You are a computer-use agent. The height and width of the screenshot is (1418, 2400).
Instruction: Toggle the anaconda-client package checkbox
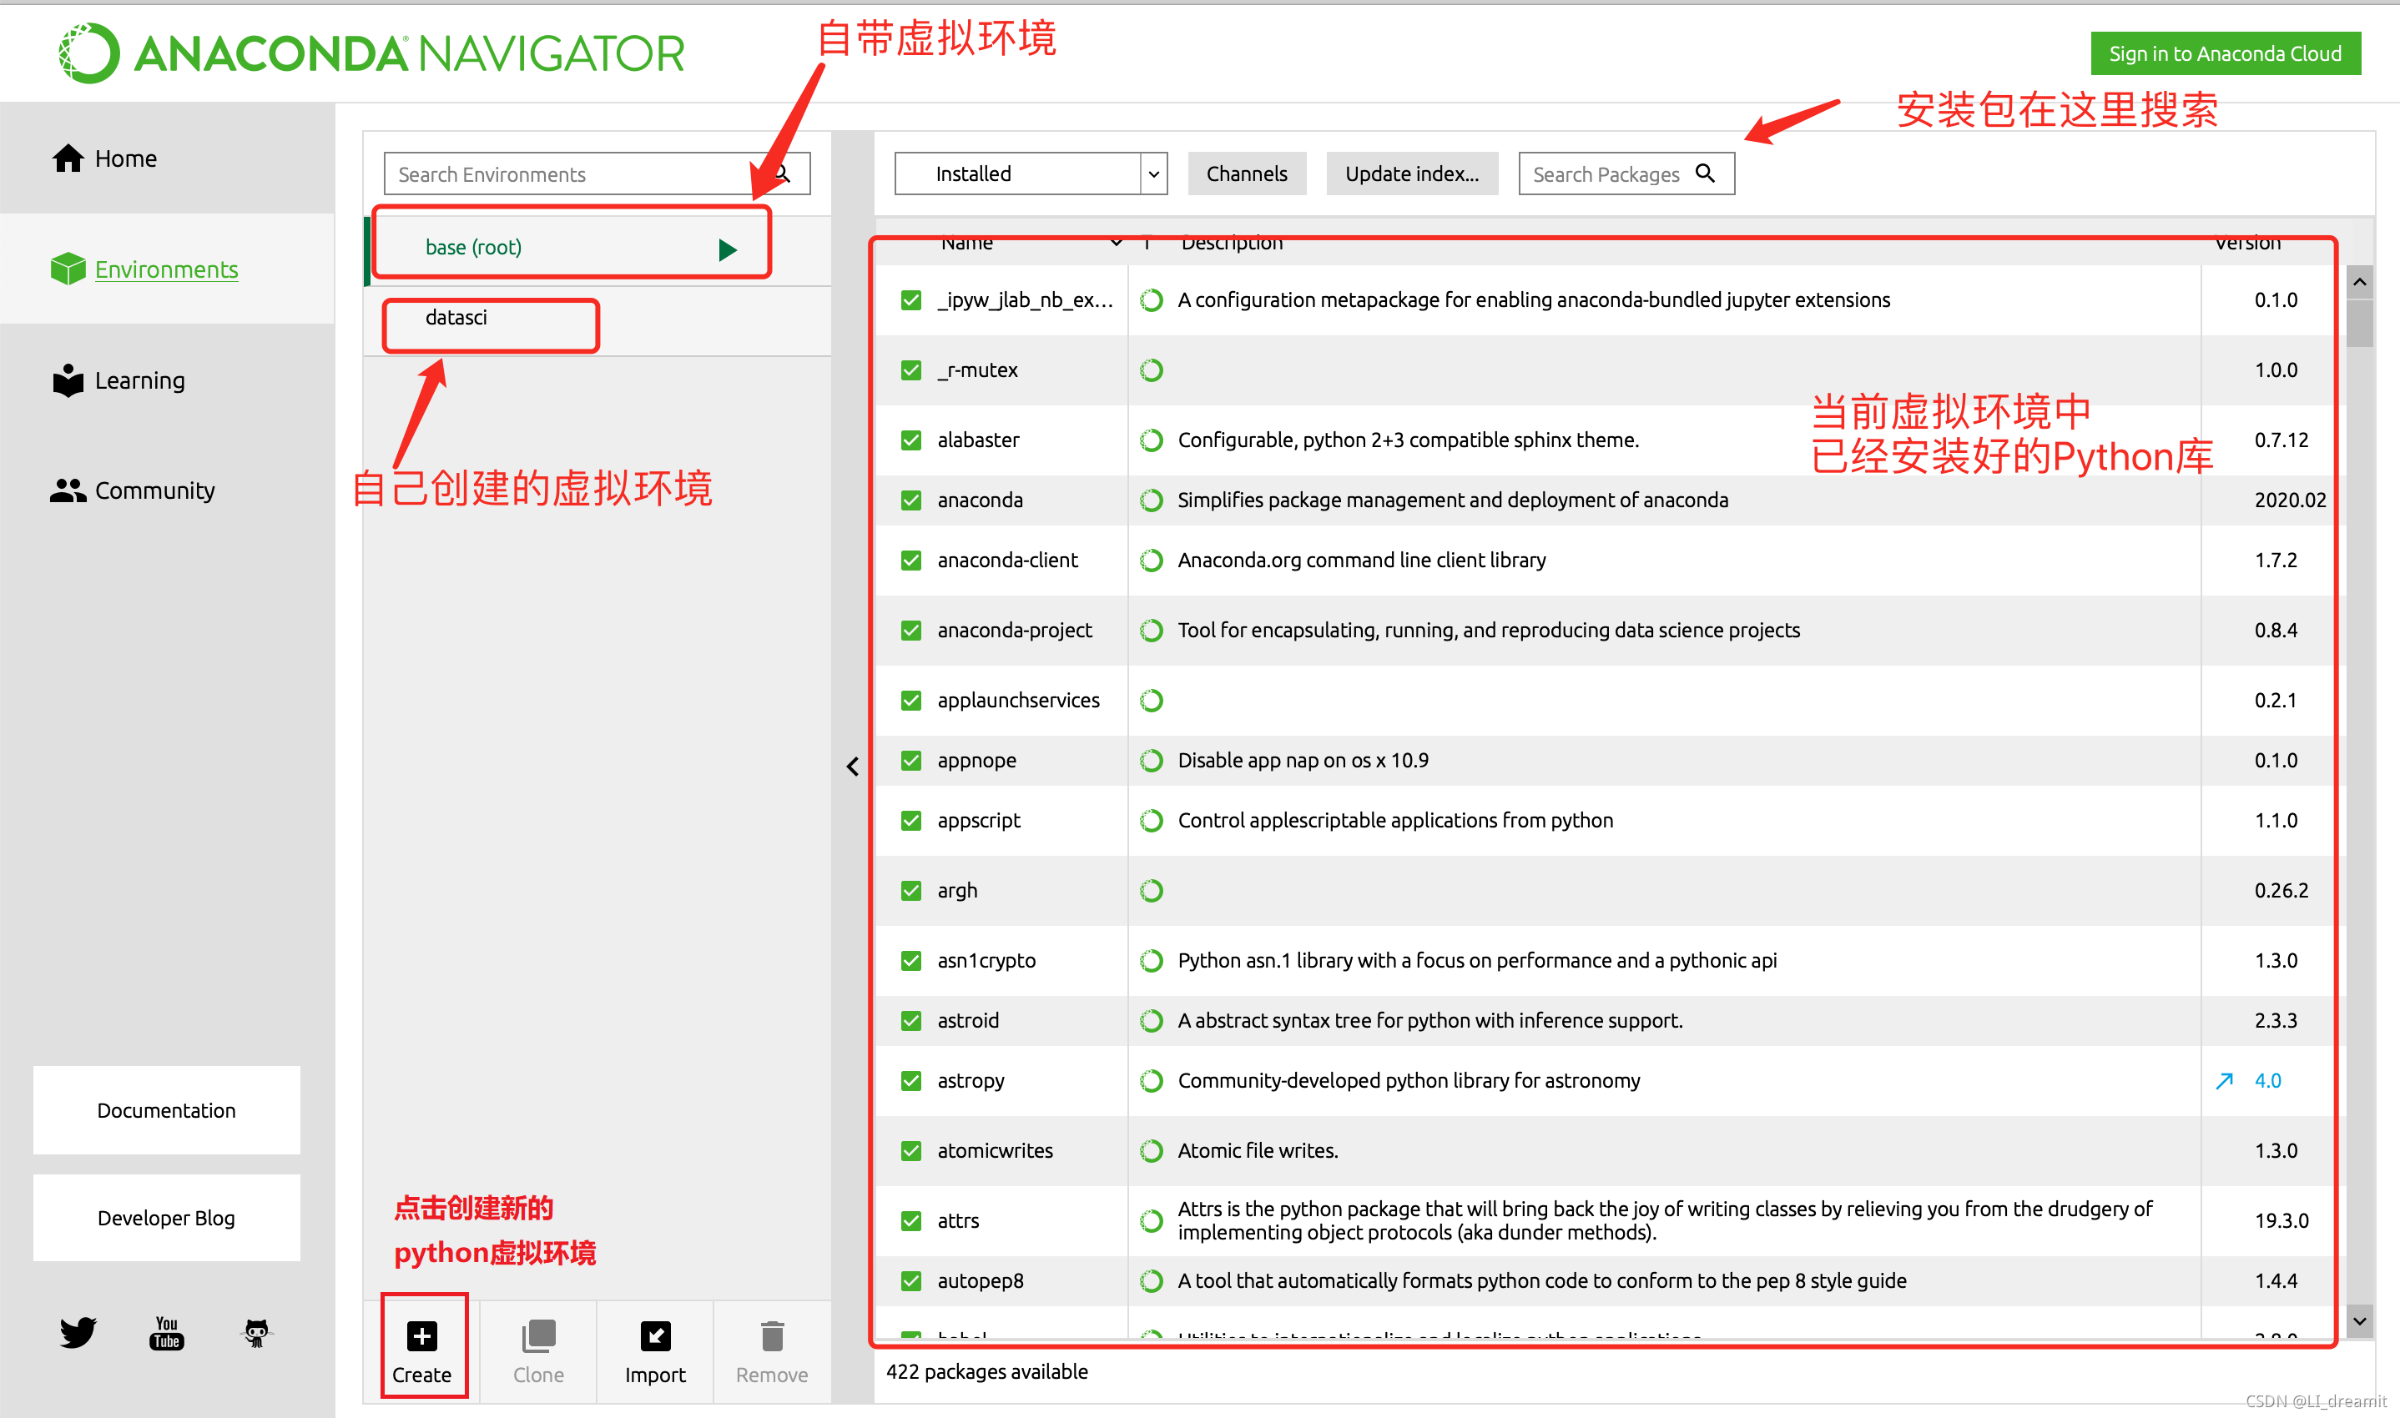pyautogui.click(x=911, y=560)
